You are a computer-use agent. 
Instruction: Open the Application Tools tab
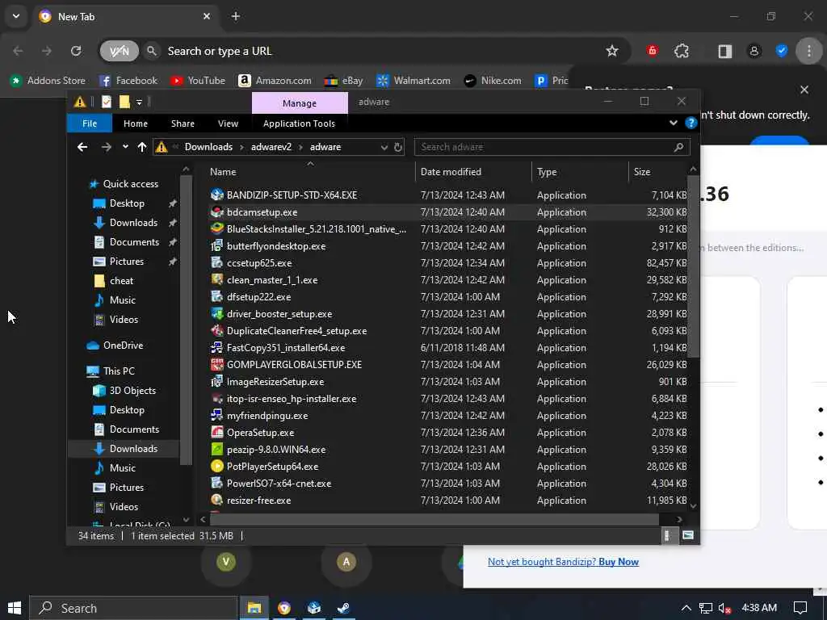pos(299,124)
